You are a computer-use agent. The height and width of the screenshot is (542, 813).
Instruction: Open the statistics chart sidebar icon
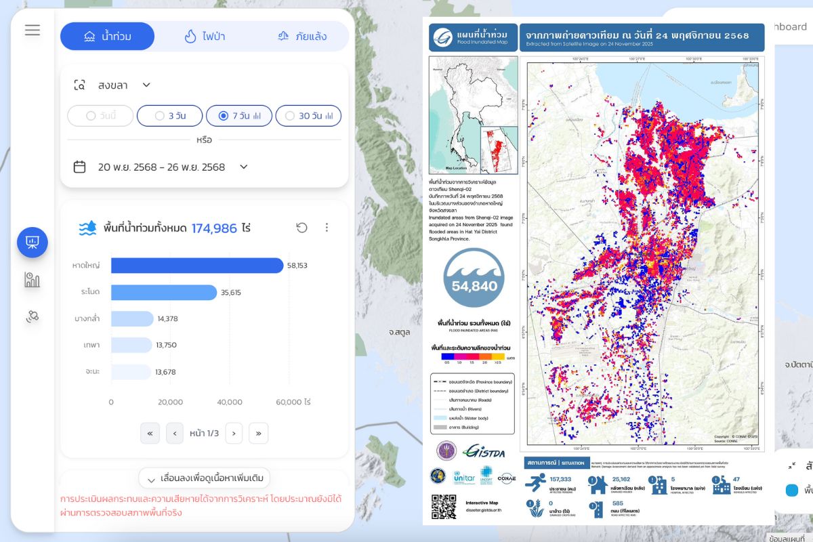tap(33, 280)
